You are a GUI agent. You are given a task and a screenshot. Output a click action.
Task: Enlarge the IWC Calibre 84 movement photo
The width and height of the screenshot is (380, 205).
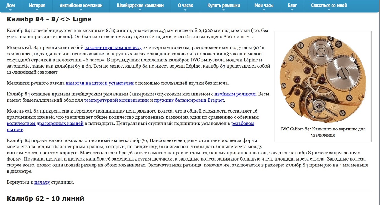323,78
